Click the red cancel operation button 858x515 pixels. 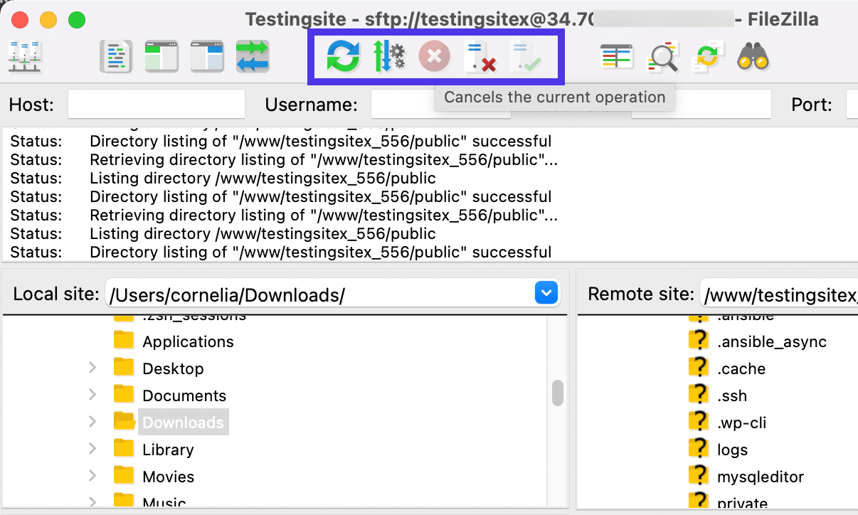434,56
